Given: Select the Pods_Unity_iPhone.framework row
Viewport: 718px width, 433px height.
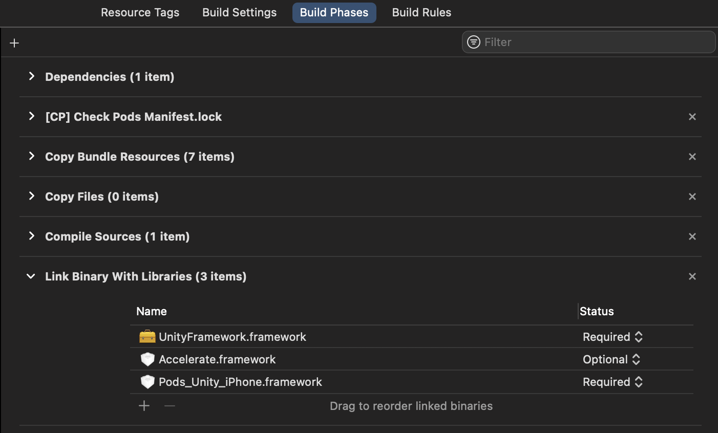Looking at the screenshot, I should [x=412, y=382].
